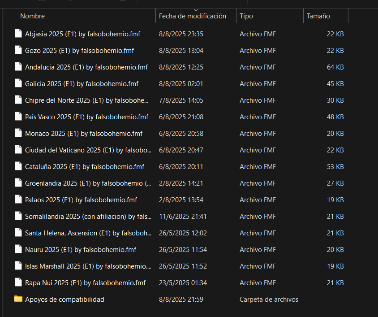Click the file icon for Abjasia 2025

click(18, 34)
